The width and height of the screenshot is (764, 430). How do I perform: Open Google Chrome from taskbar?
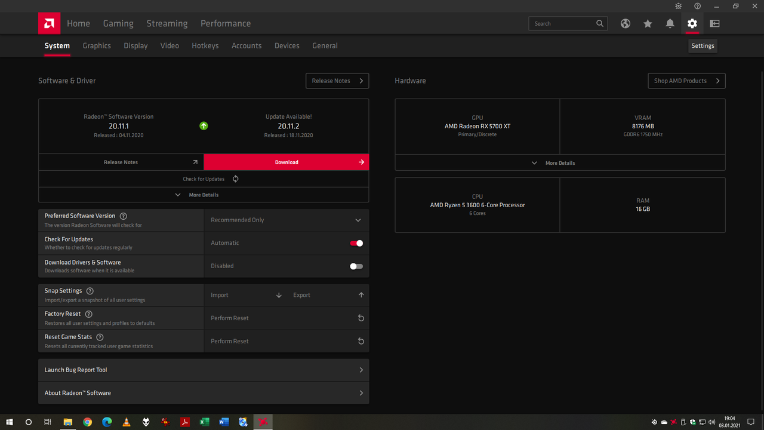click(x=88, y=422)
